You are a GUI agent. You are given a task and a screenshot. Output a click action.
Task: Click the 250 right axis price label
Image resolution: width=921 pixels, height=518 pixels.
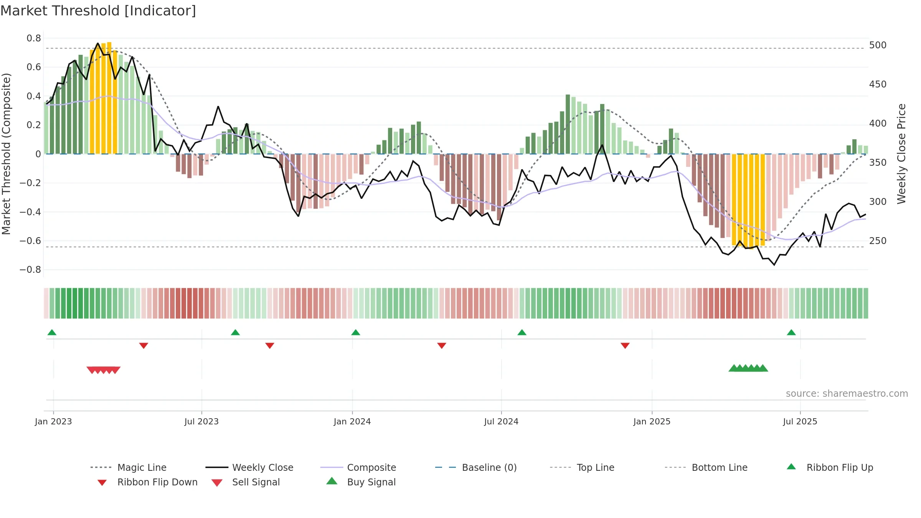878,241
